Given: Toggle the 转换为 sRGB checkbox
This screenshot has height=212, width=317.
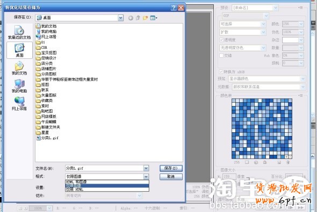Looking at the screenshot, I should coord(221,72).
